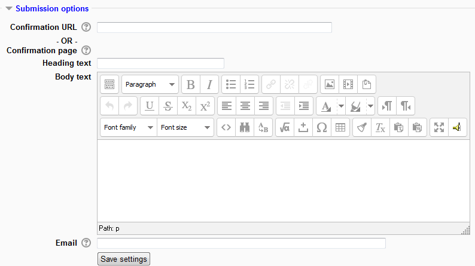475x266 pixels.
Task: Open the equation editor square-root icon
Action: pos(285,127)
